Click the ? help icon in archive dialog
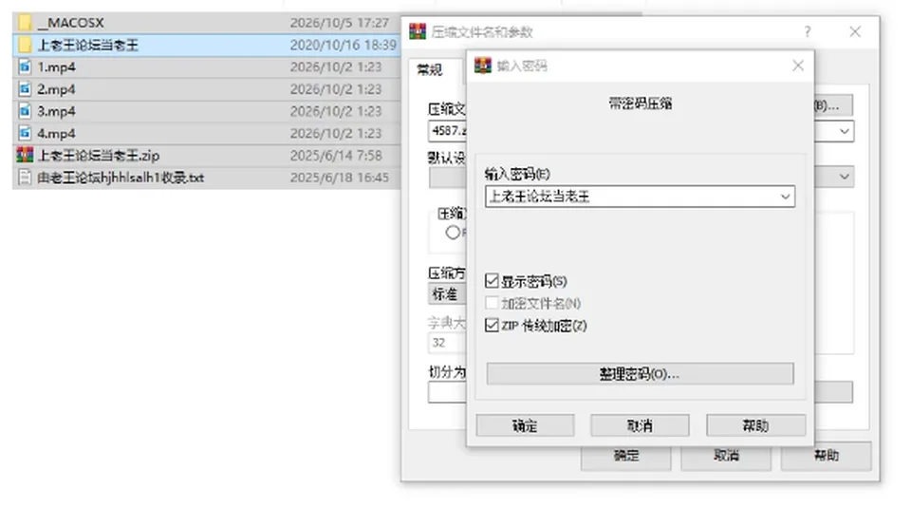 pyautogui.click(x=808, y=31)
